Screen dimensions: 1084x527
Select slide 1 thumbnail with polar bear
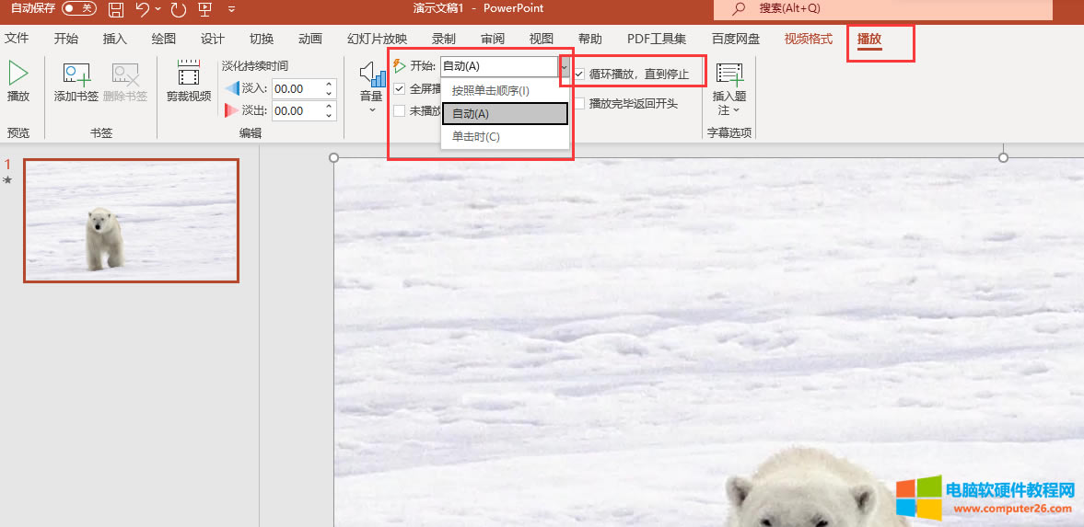pyautogui.click(x=131, y=220)
